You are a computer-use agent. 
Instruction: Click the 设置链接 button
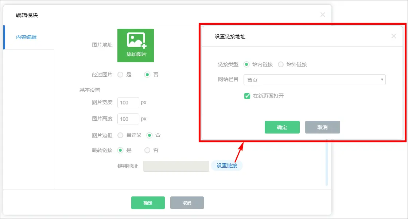click(x=227, y=166)
